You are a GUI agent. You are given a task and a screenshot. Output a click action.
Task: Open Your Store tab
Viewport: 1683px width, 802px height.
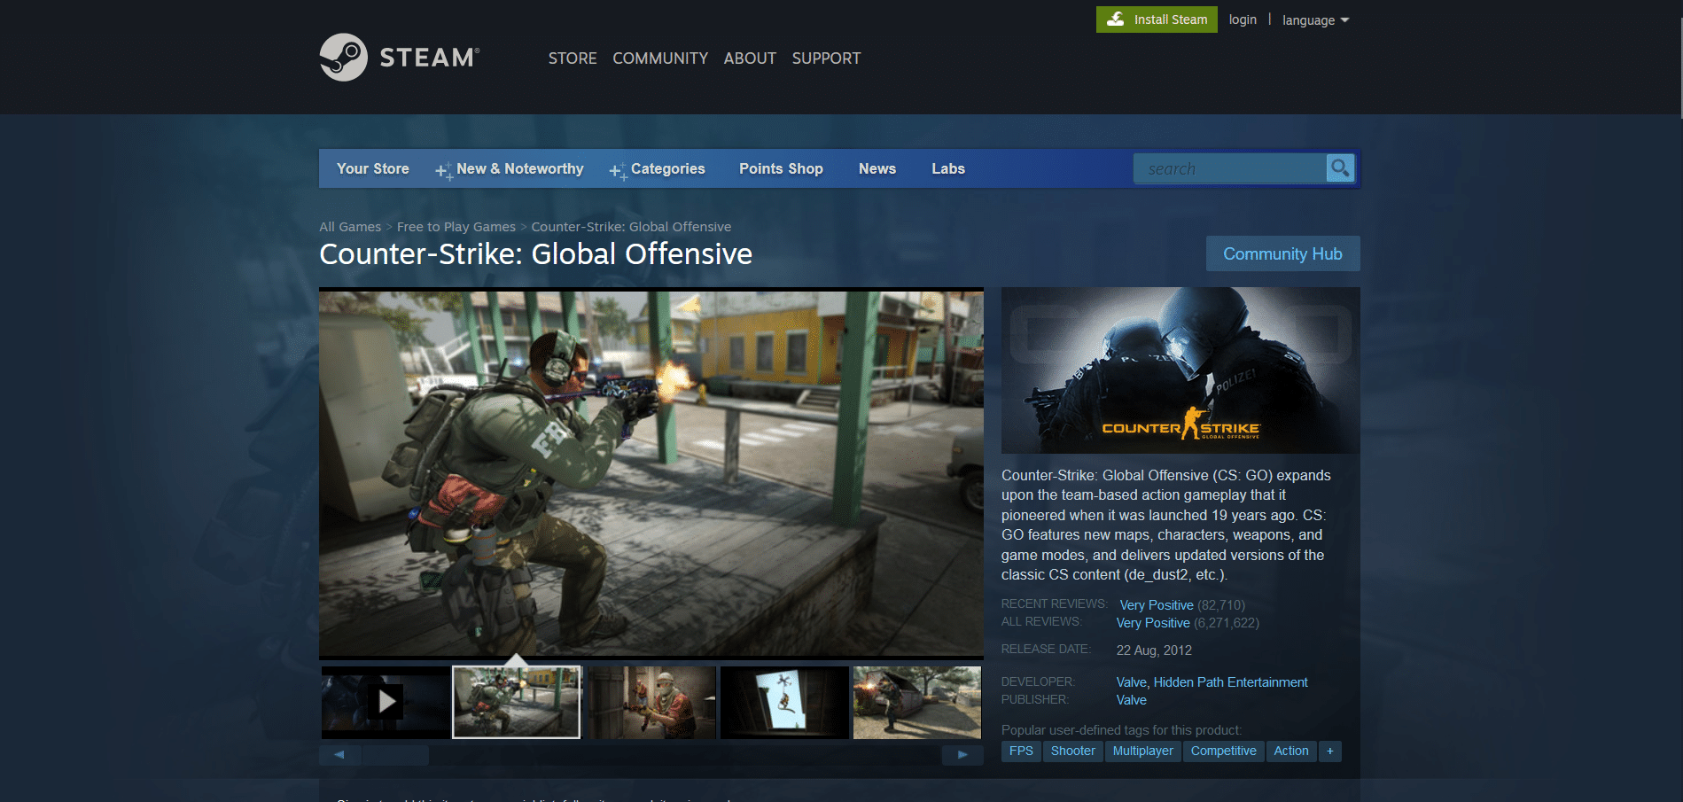pos(373,168)
